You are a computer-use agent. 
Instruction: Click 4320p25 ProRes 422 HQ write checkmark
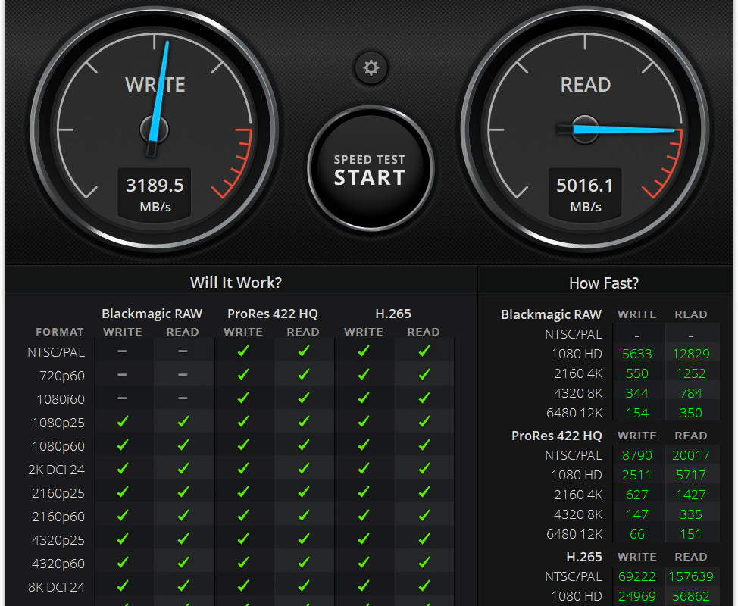(x=243, y=539)
